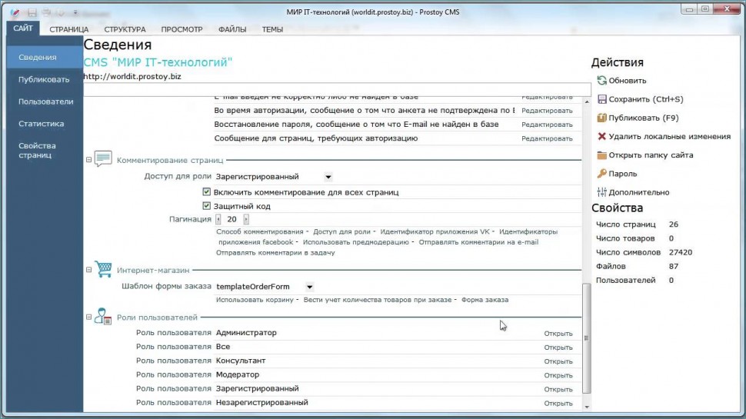Click the Дополнительно settings sliders icon

pos(602,192)
